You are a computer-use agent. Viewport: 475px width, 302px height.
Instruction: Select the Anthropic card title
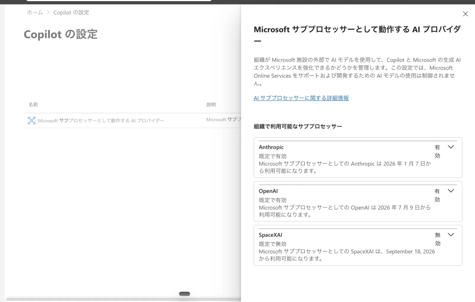tap(271, 147)
